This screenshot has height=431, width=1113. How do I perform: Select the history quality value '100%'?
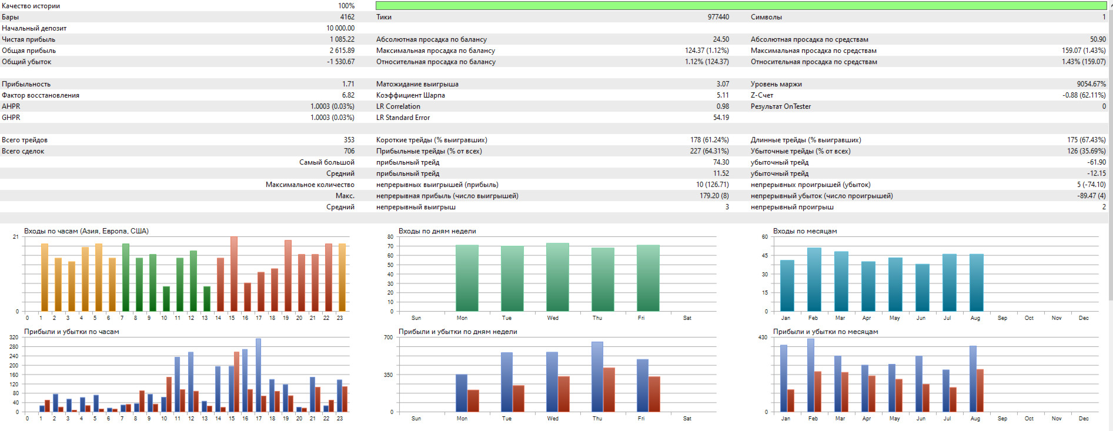coord(346,6)
